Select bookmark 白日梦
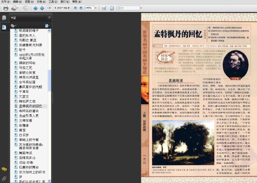This screenshot has width=257, height=183. click(x=24, y=135)
